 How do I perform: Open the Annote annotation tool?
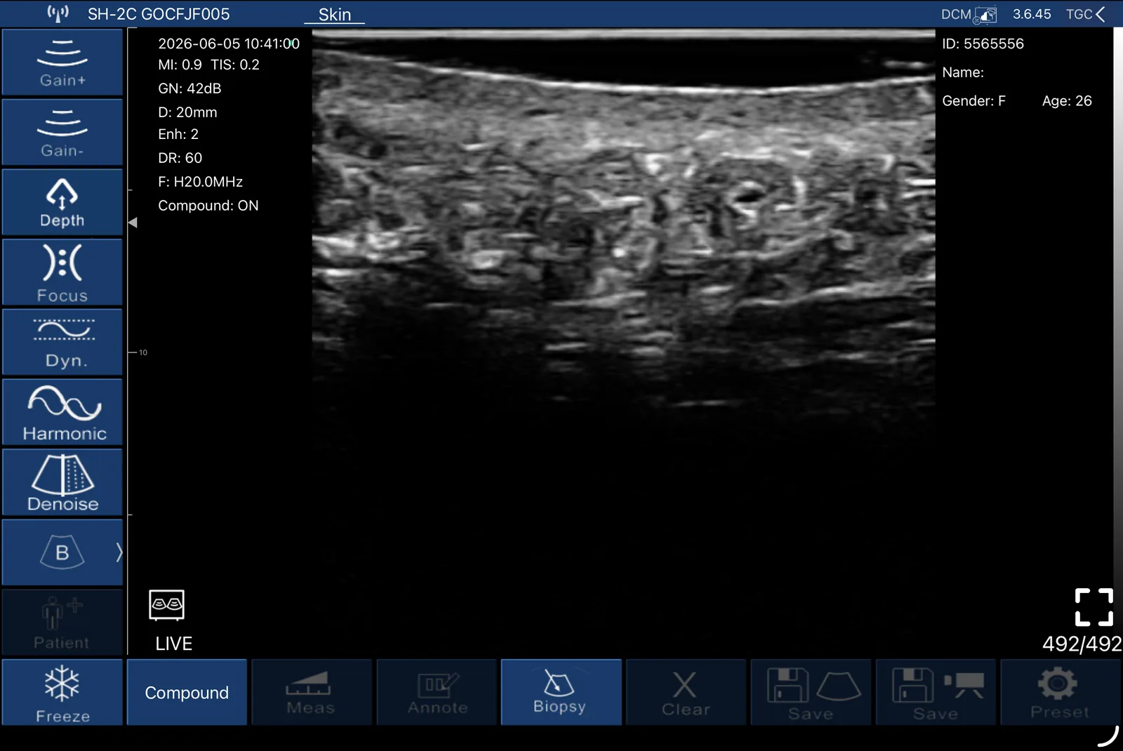coord(437,692)
